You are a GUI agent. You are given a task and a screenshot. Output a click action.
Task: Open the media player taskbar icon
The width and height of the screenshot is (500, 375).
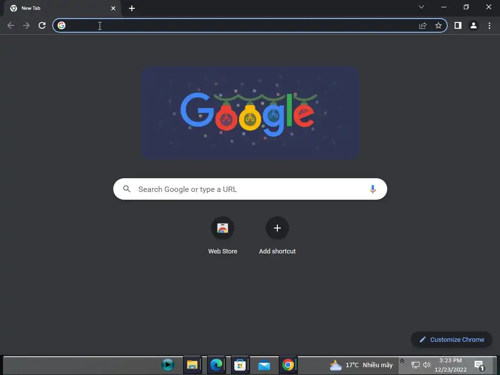[168, 365]
